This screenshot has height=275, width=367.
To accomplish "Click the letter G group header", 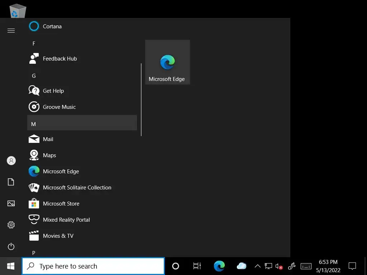I will (x=82, y=76).
